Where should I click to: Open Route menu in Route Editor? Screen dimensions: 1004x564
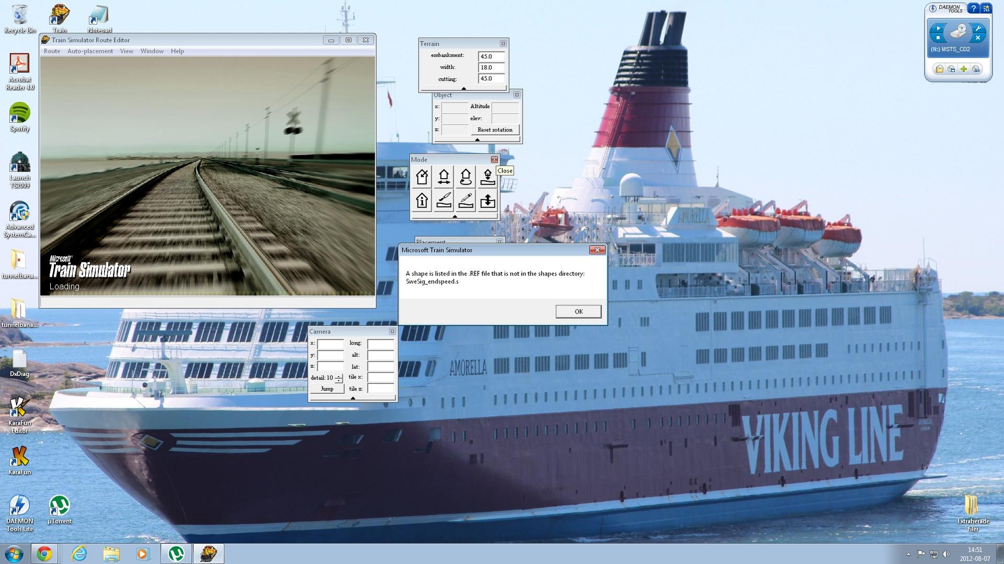pyautogui.click(x=52, y=51)
